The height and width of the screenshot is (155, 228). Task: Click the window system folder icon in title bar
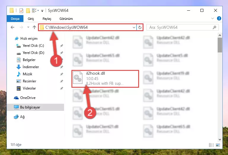click(12, 10)
